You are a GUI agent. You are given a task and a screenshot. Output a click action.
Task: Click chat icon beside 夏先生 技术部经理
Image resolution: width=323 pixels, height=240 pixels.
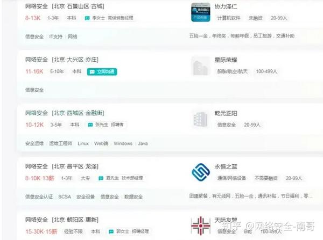(101, 178)
